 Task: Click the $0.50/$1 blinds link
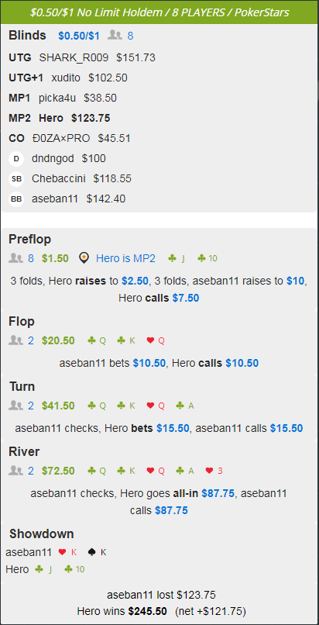click(79, 36)
